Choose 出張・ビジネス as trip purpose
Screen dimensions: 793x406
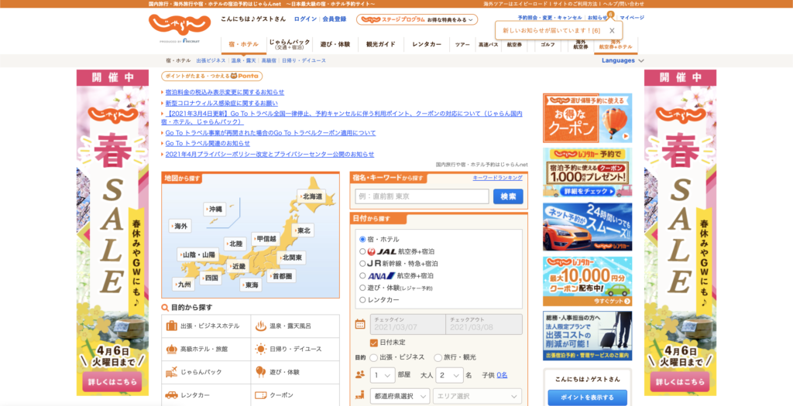[x=374, y=357]
